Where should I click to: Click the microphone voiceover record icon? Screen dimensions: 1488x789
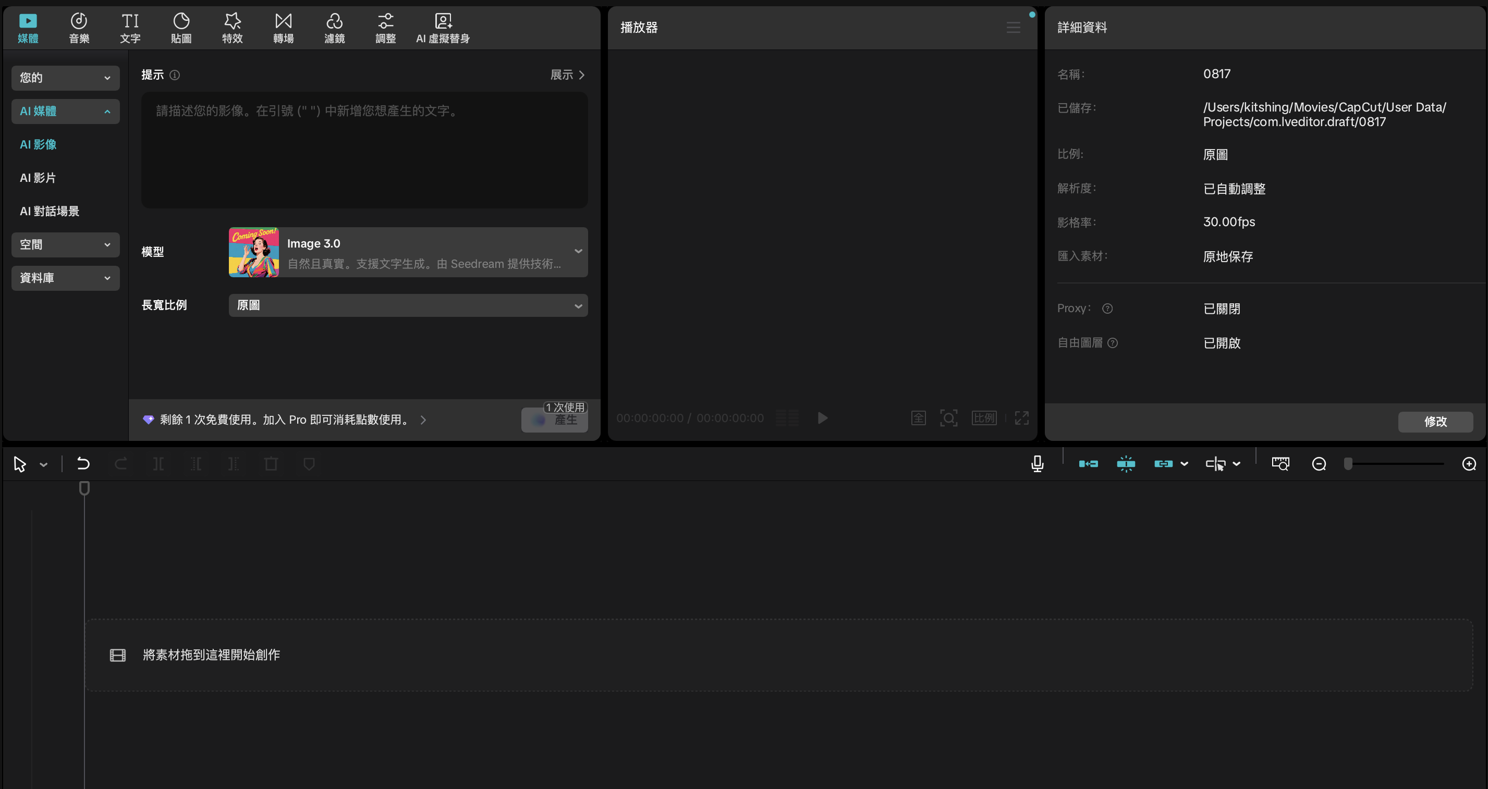(1037, 463)
